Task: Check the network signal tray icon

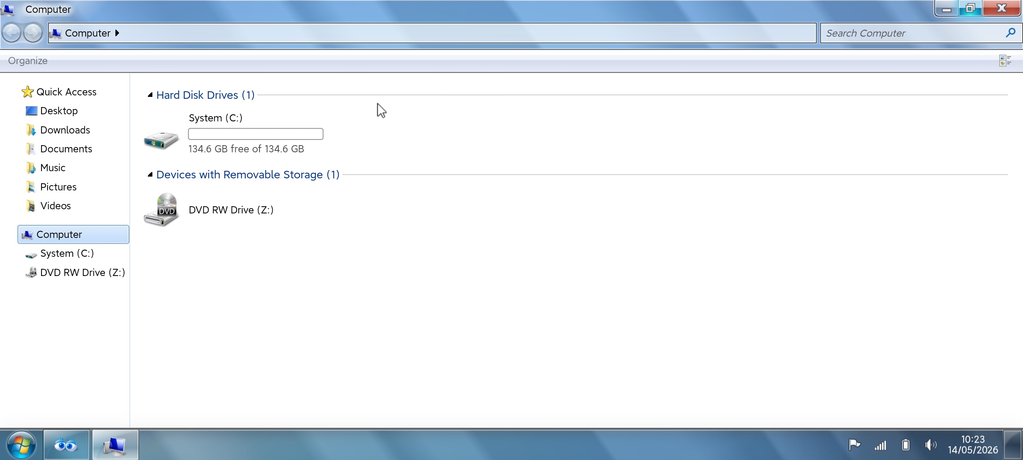Action: pos(880,445)
